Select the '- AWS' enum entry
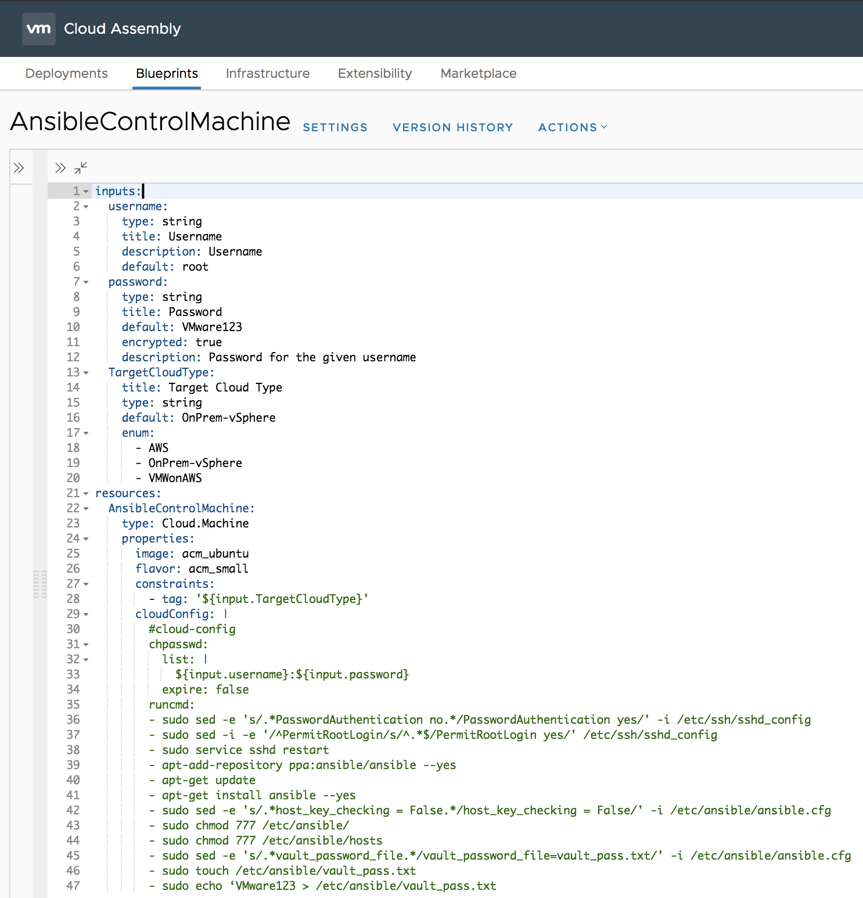 [152, 448]
